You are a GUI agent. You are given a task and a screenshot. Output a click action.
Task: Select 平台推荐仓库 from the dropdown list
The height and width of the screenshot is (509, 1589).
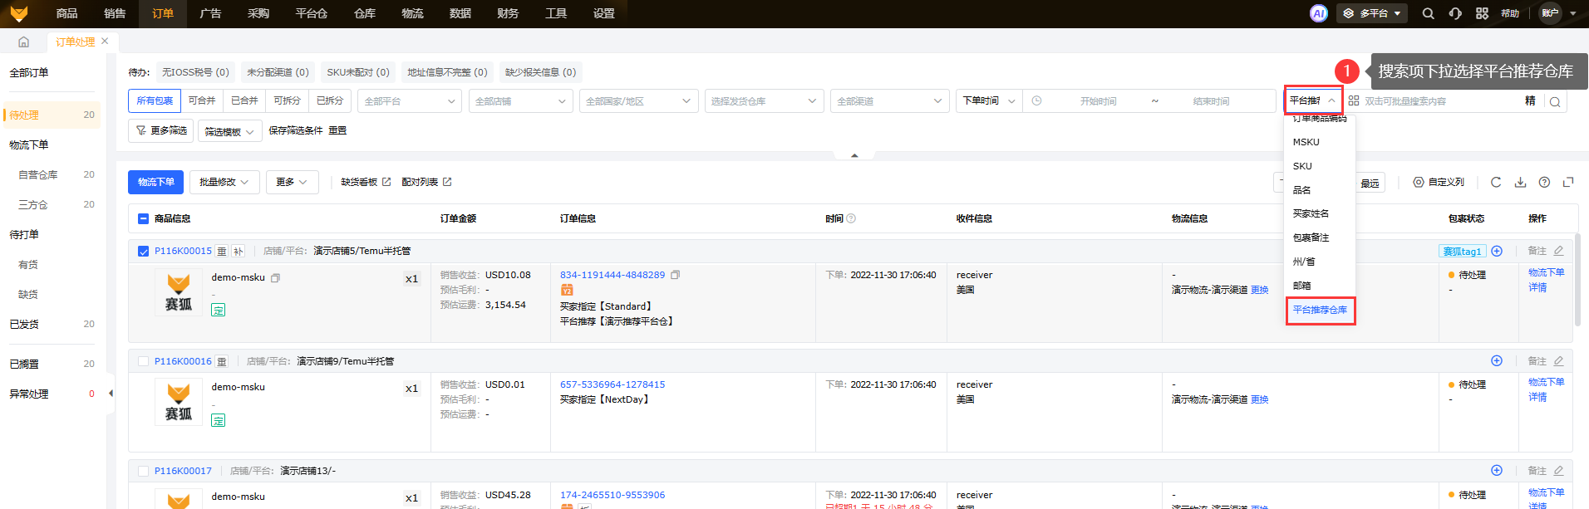(1320, 310)
